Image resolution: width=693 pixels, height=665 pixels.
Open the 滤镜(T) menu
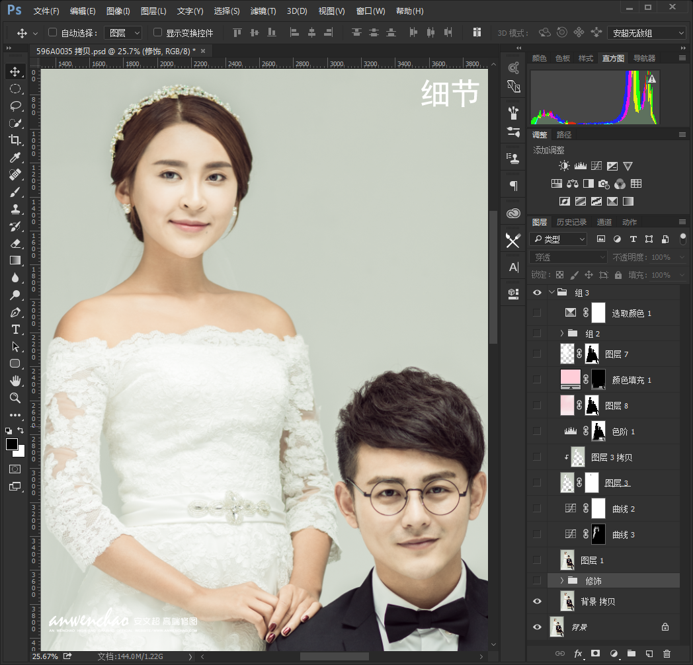click(263, 11)
